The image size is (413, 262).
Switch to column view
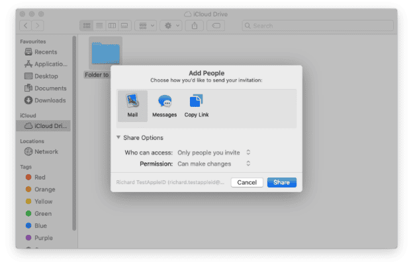(112, 26)
